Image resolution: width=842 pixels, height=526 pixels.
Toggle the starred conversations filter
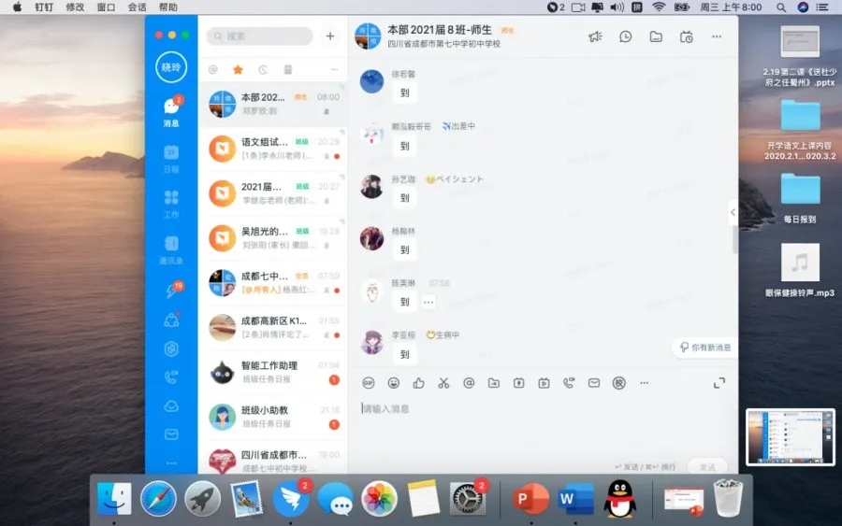238,70
